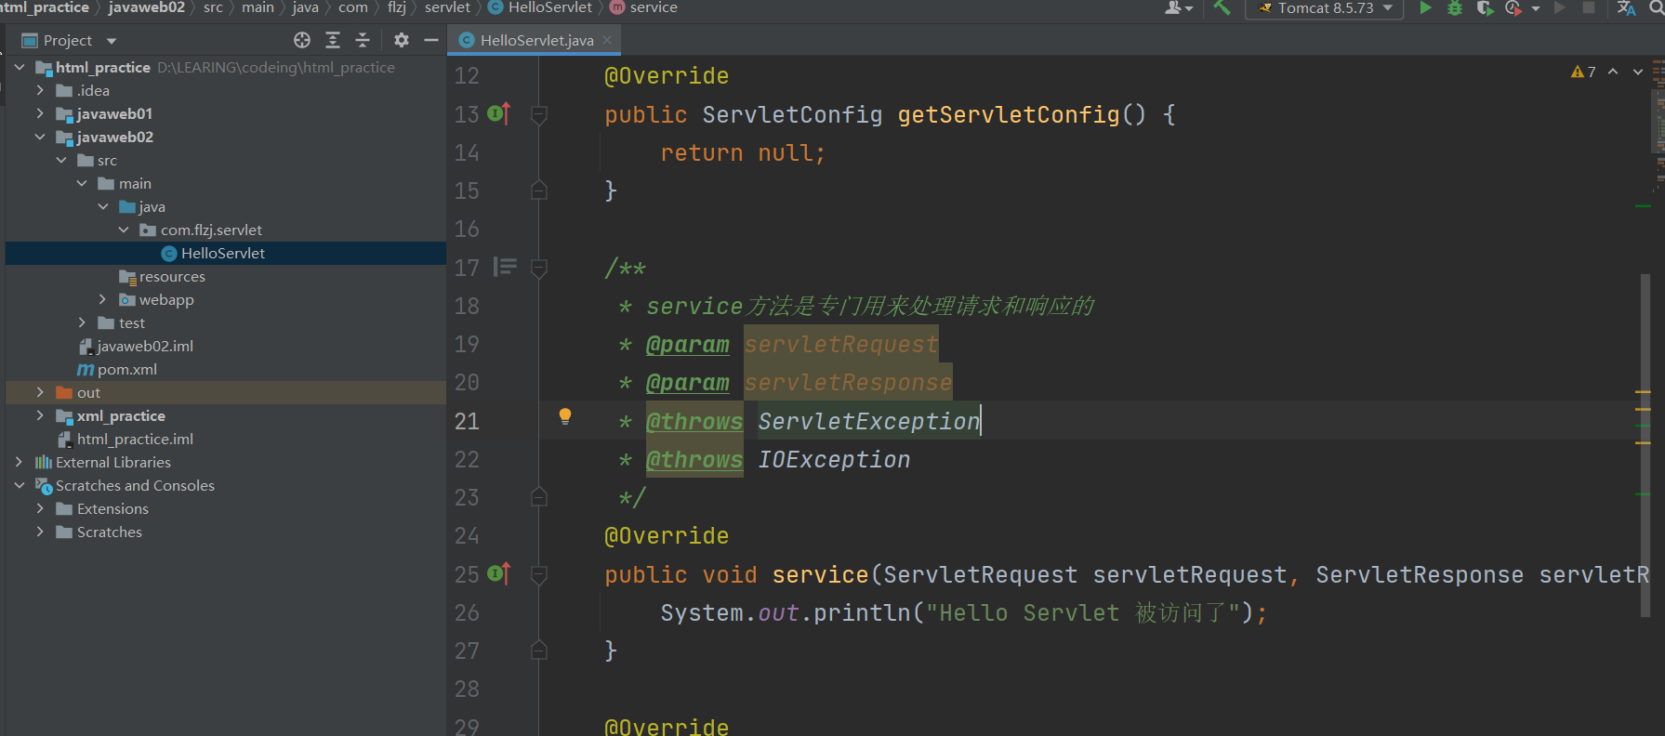Expand All in Project panel

[x=333, y=40]
